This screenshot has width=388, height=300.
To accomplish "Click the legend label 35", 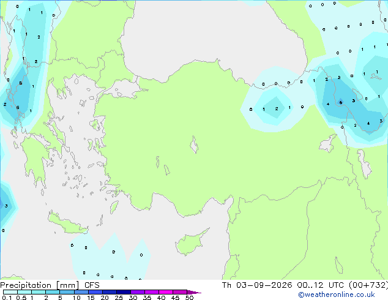I will click(x=147, y=298).
